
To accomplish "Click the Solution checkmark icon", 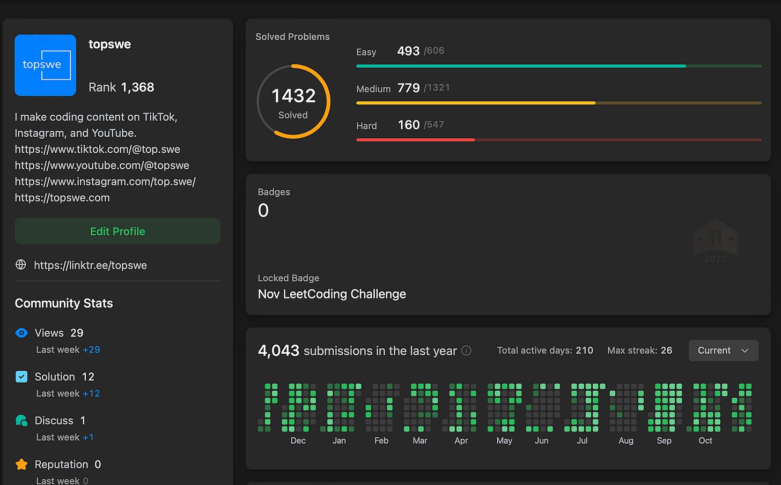I will tap(21, 377).
